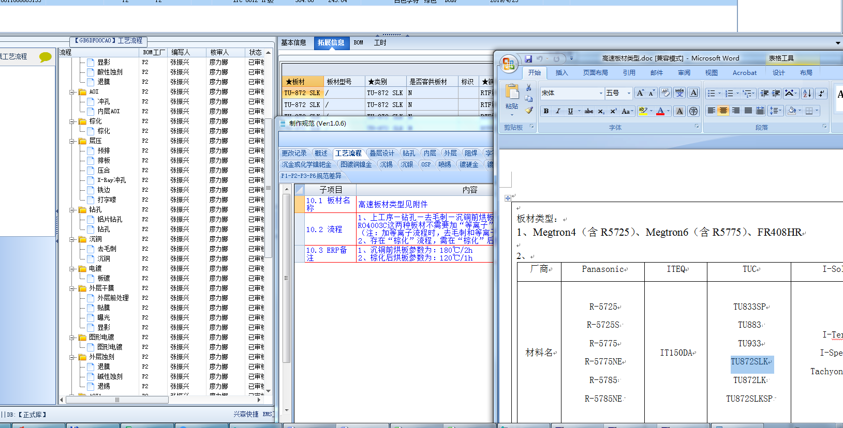The height and width of the screenshot is (428, 843).
Task: Apply subscript formatting
Action: pos(601,111)
